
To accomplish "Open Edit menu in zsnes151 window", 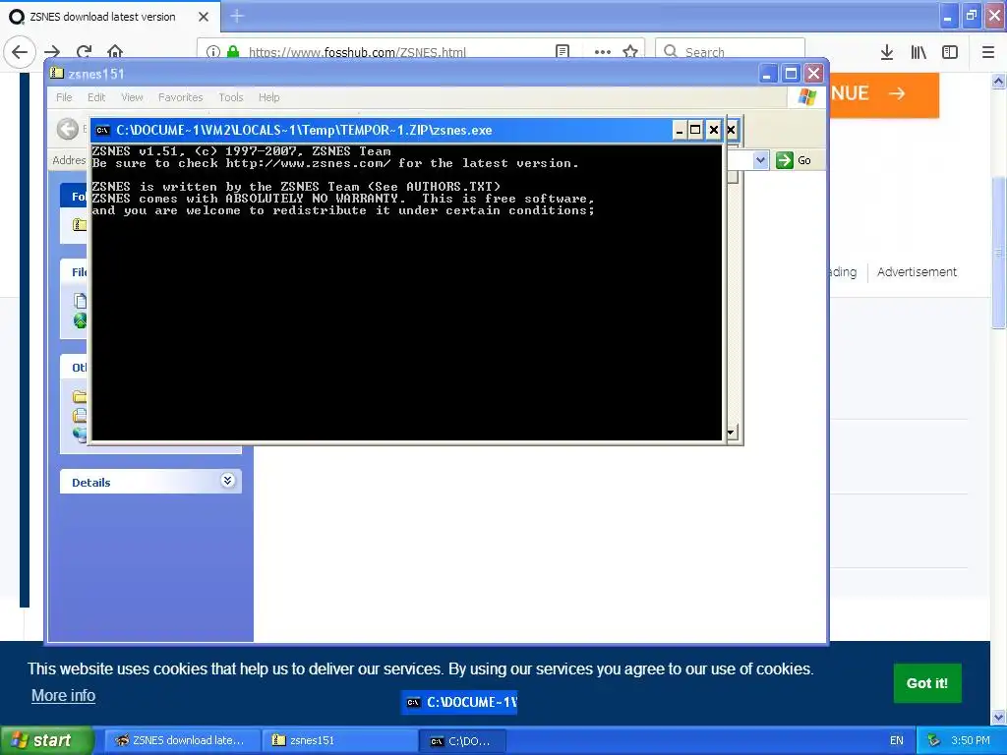I will (x=96, y=97).
